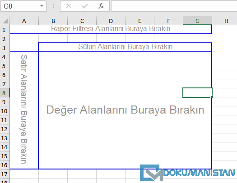The width and height of the screenshot is (237, 183).
Task: Select column B header
Action: (53, 21)
